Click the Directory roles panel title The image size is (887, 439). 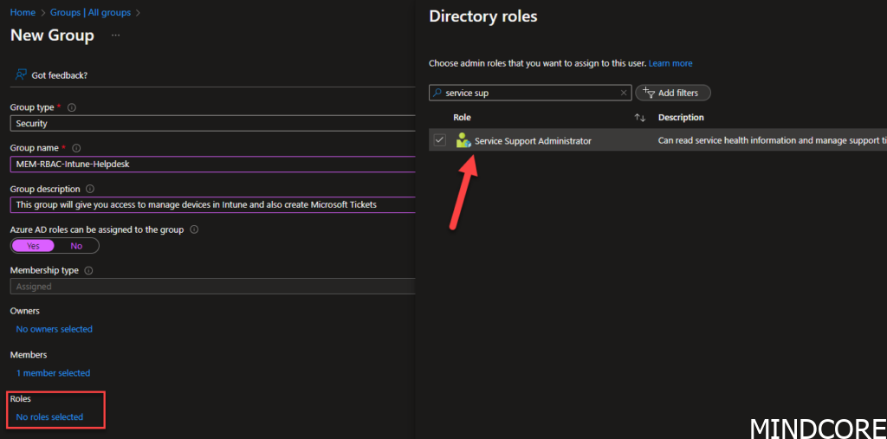(x=483, y=16)
